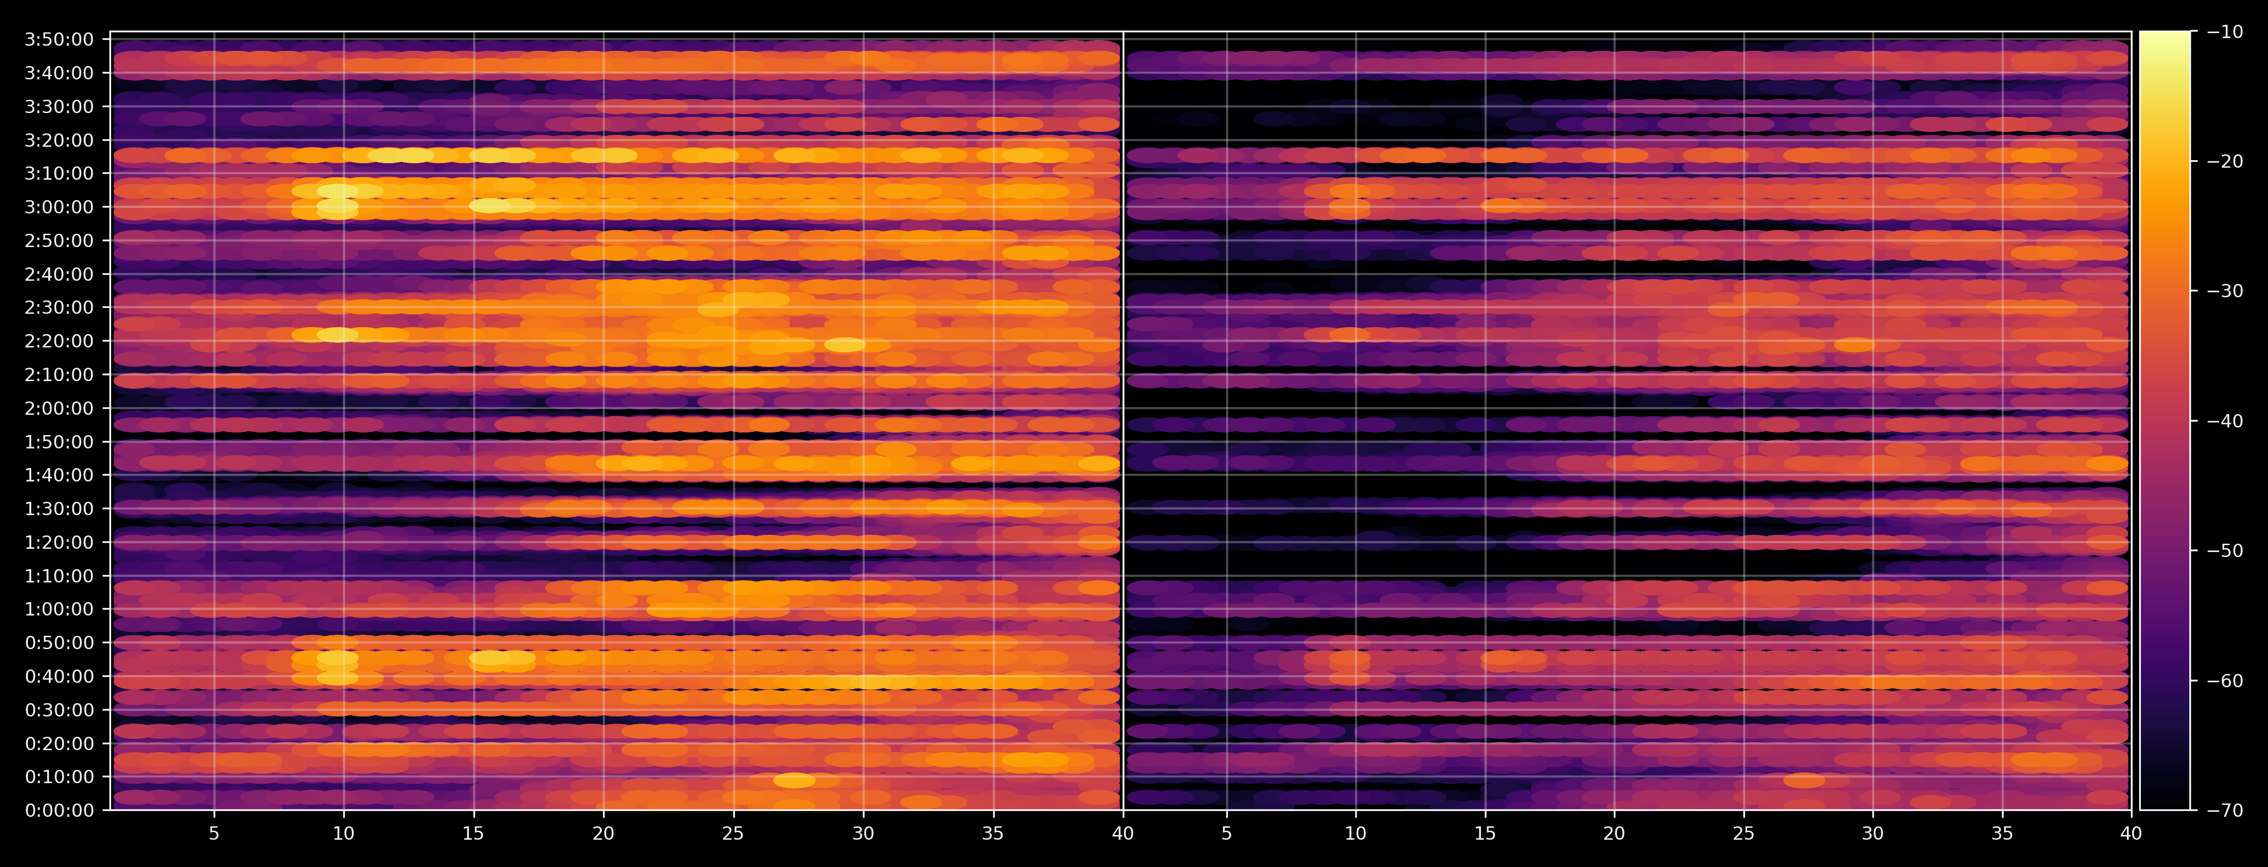This screenshot has width=2268, height=867.
Task: Choose the 1:30:00 time label
Action: click(59, 509)
